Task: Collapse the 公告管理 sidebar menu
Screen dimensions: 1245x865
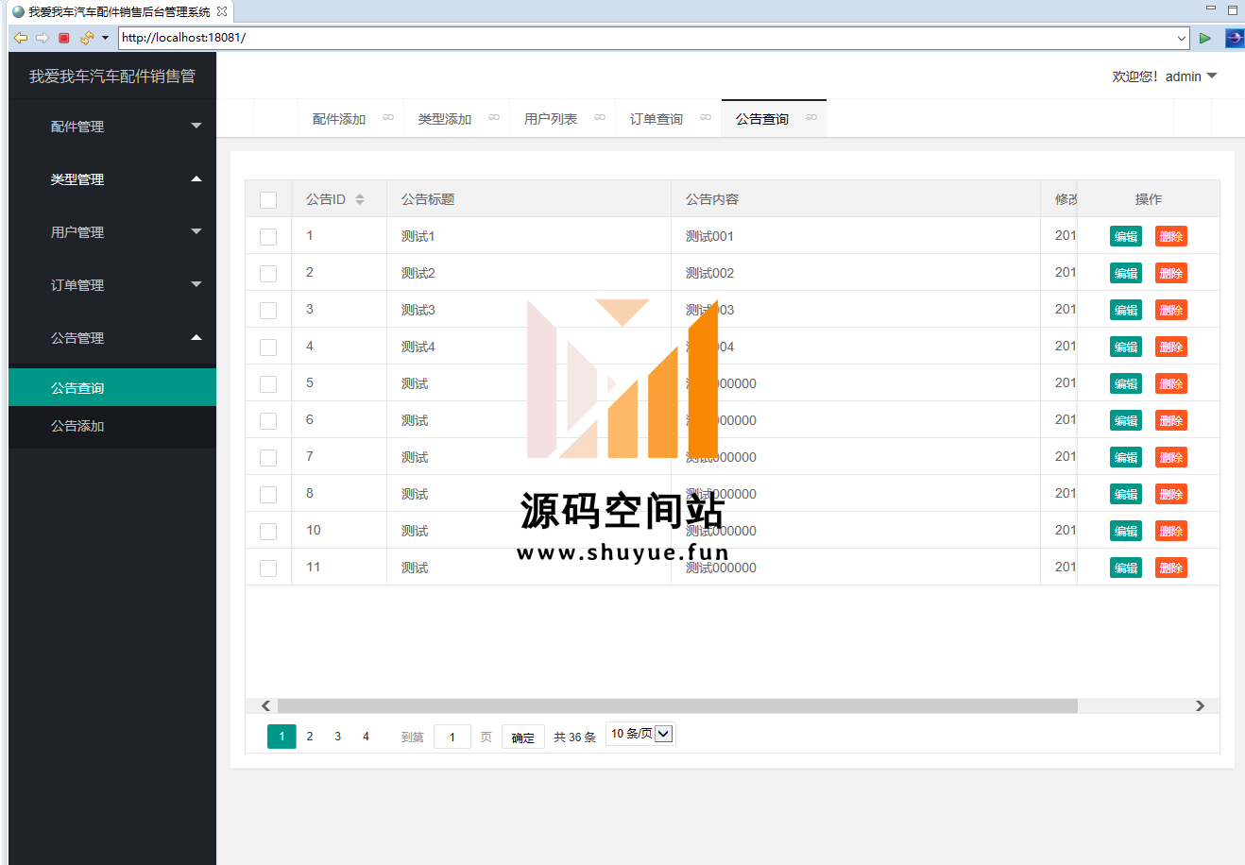Action: [112, 338]
